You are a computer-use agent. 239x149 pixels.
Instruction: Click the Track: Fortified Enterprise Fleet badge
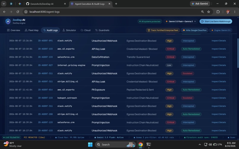click(x=163, y=30)
